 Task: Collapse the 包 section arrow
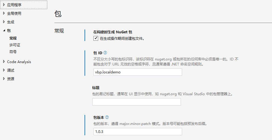(x=4, y=30)
